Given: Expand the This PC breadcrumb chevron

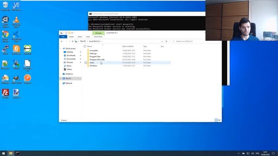Looking at the screenshot, I should point(88,41).
